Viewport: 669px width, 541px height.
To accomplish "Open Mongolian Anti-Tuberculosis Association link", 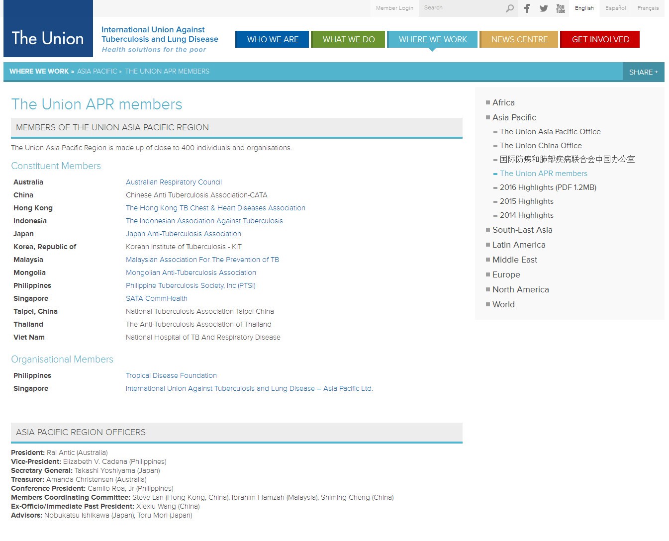I will click(x=191, y=272).
